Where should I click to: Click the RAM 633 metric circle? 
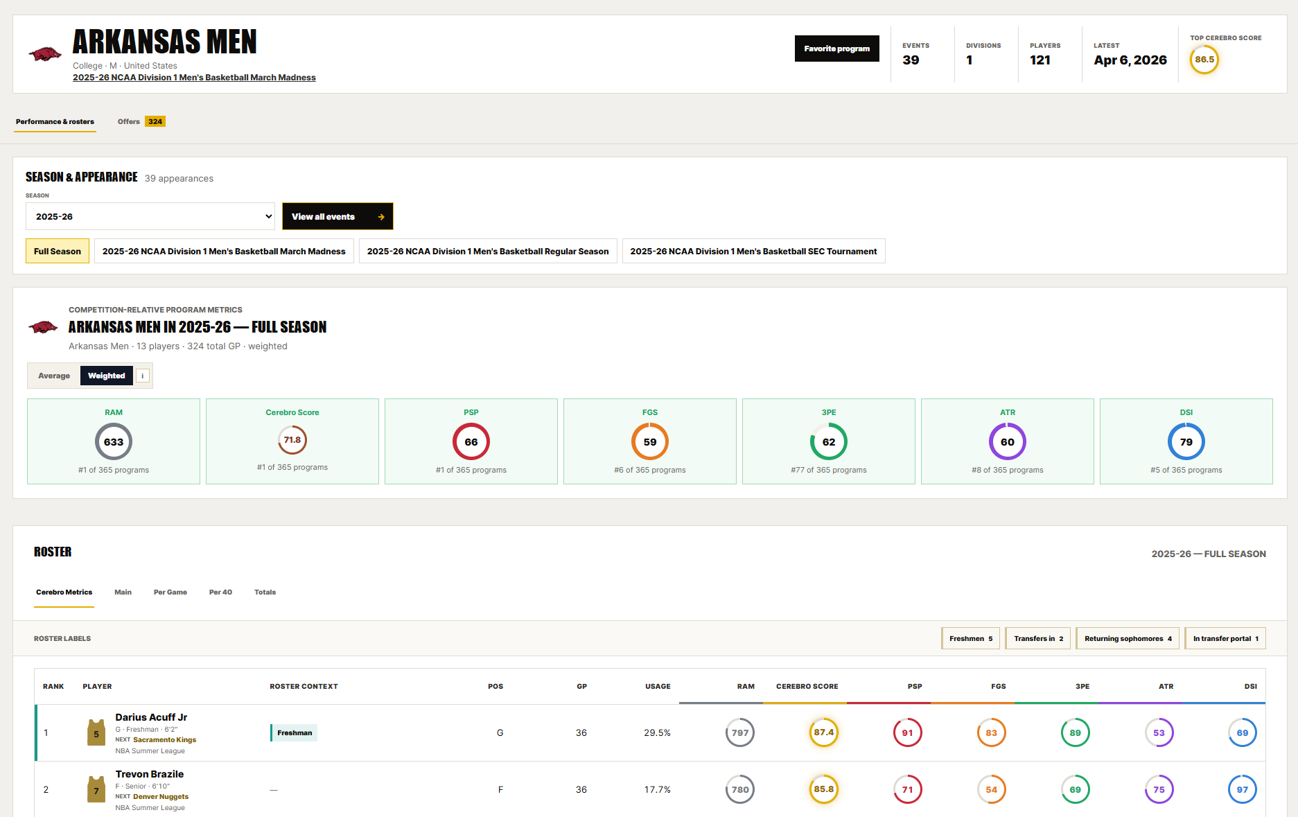click(114, 442)
